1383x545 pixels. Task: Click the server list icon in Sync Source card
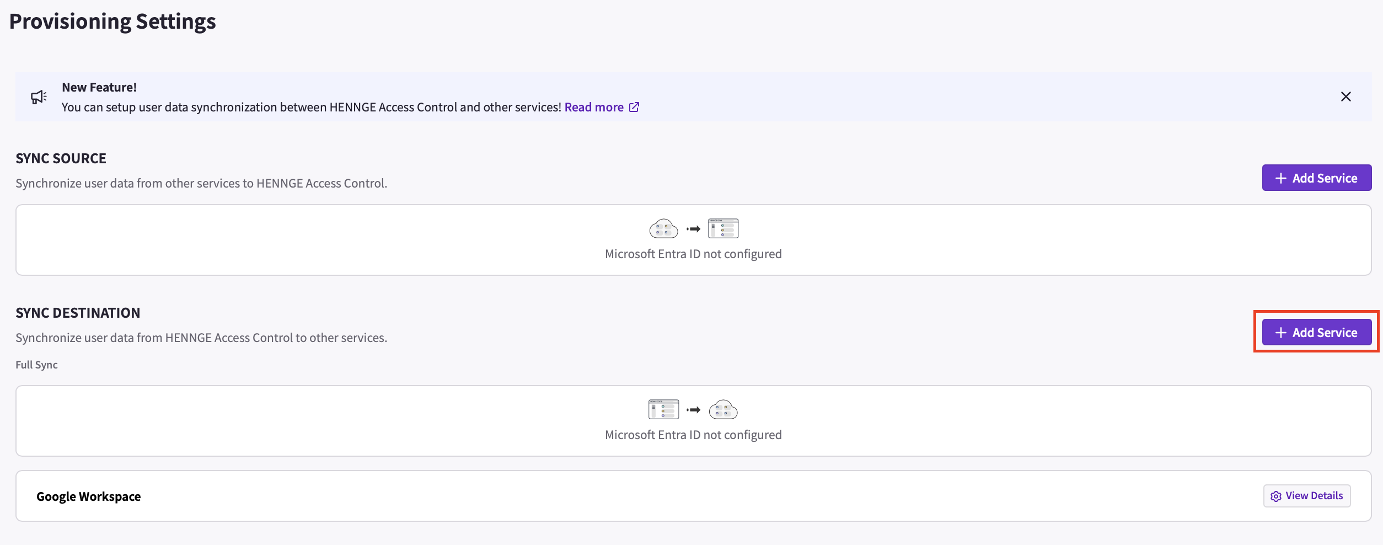tap(723, 228)
